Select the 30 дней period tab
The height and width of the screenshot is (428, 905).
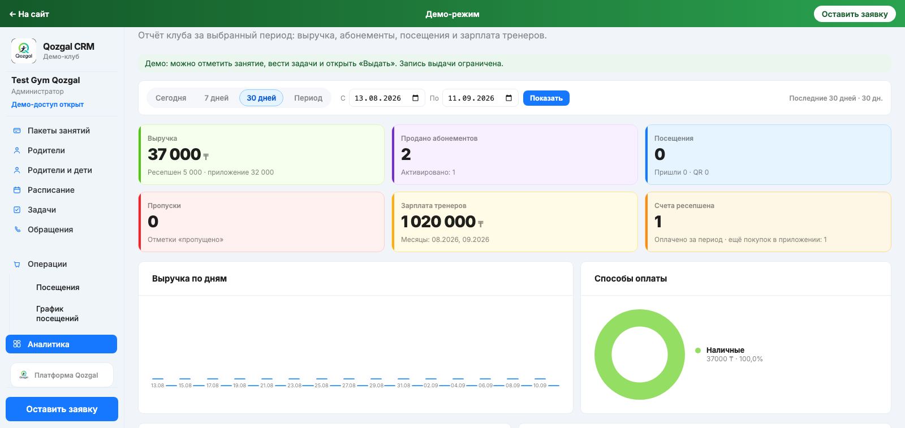(x=261, y=98)
